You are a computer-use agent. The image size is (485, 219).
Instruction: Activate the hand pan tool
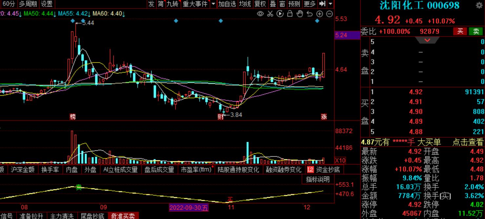point(300,14)
